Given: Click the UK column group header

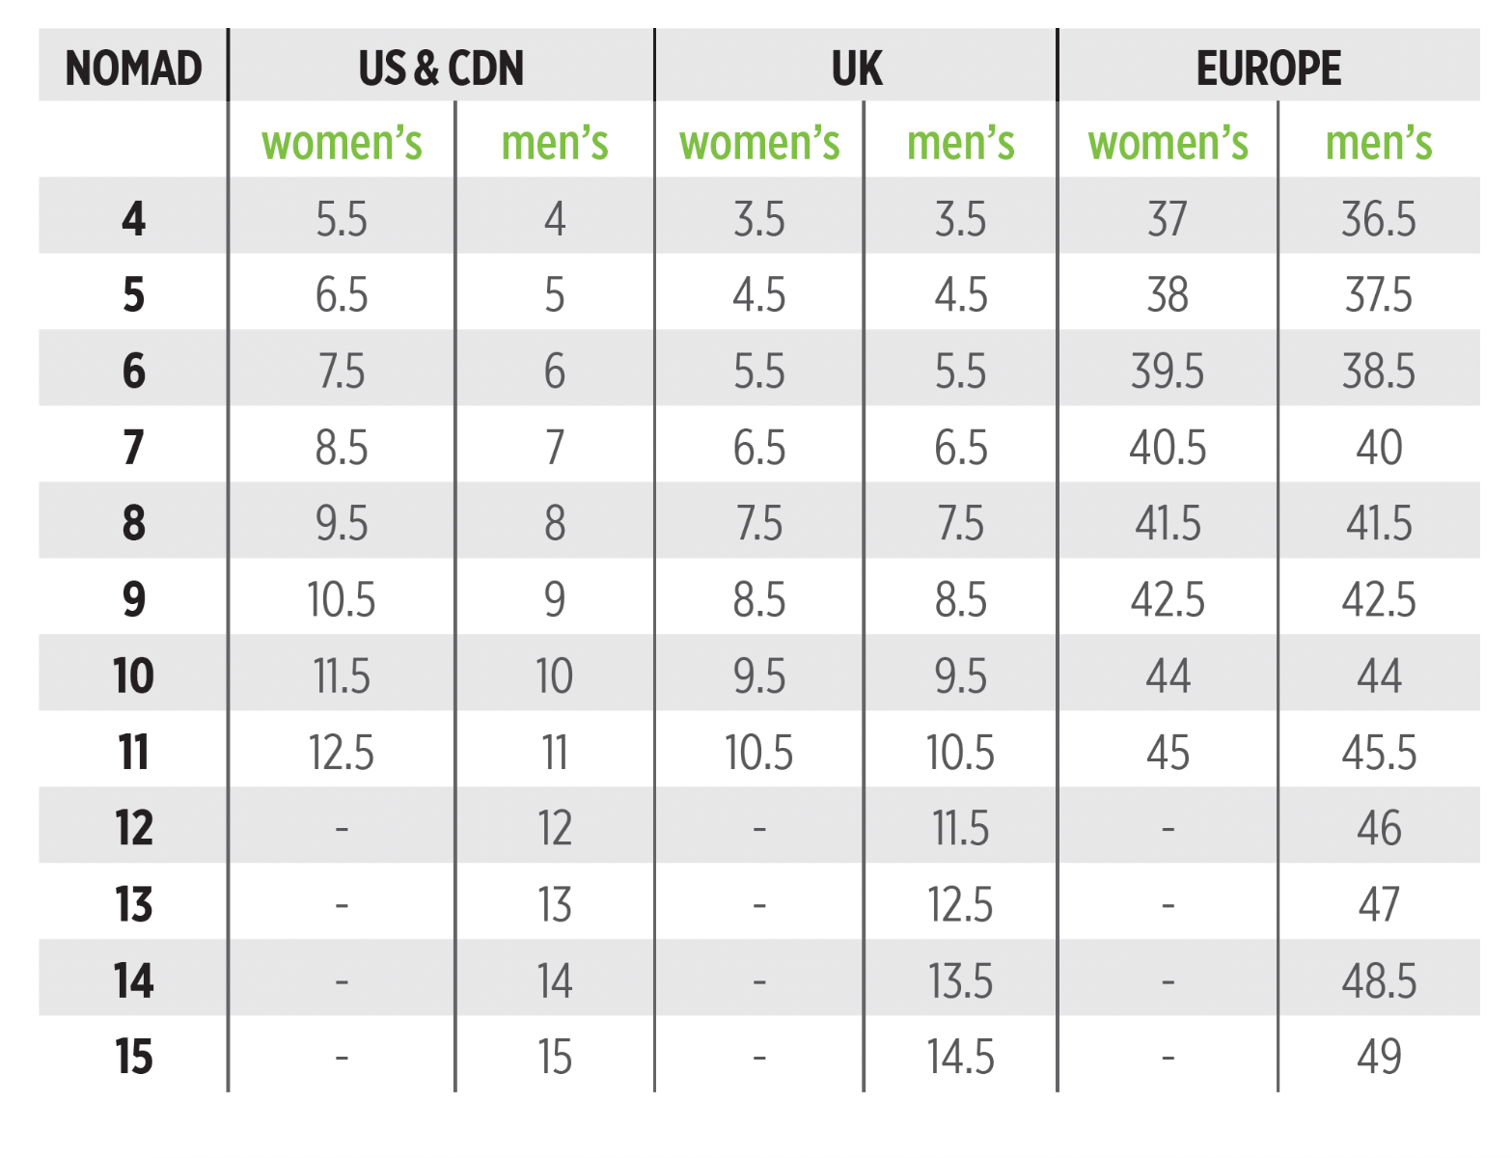Looking at the screenshot, I should (x=856, y=69).
